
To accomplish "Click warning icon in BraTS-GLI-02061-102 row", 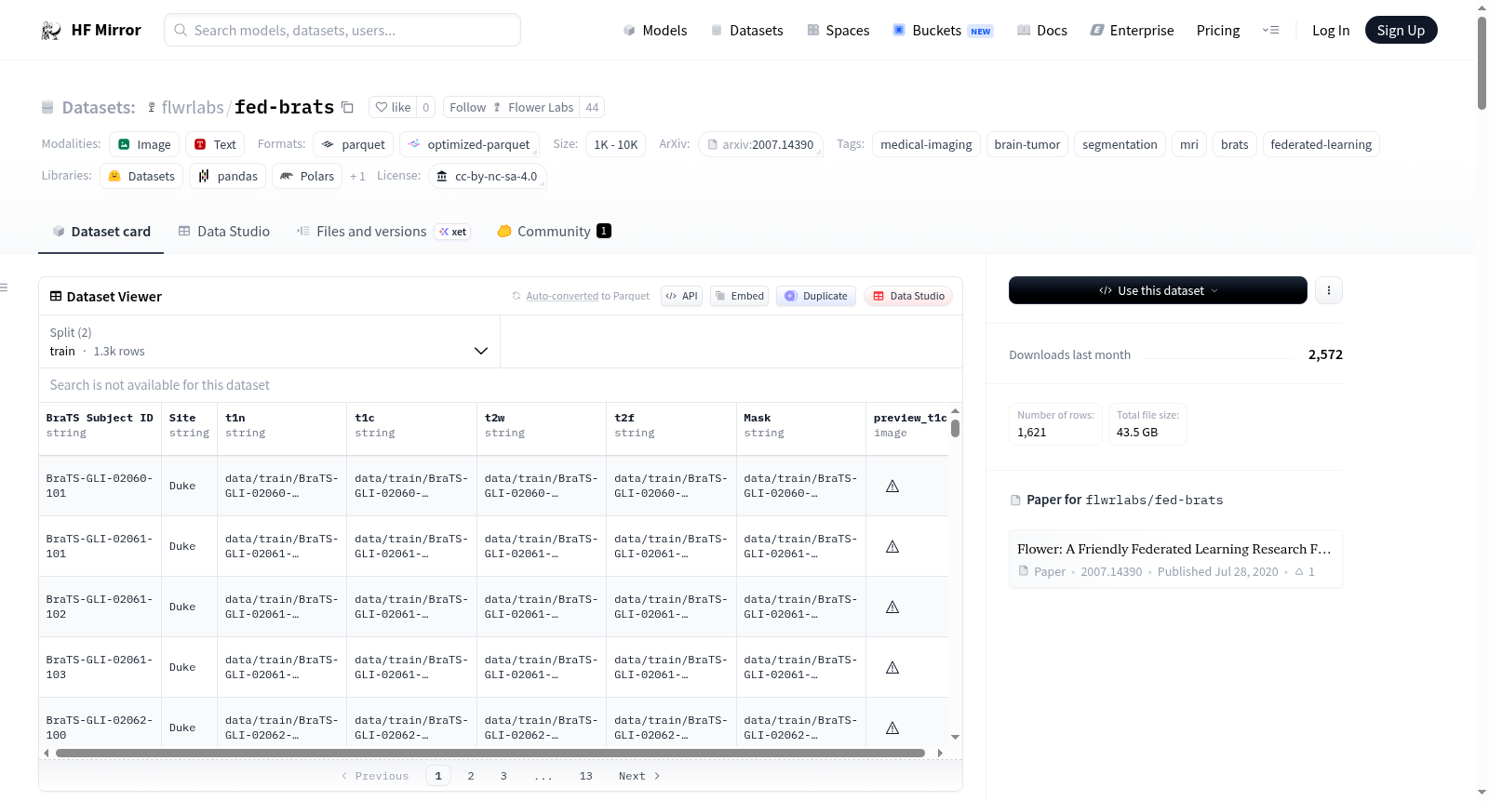I will point(892,607).
